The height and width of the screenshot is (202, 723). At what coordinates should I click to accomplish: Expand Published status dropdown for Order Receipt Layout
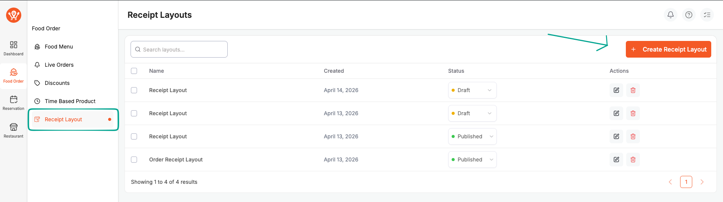472,160
